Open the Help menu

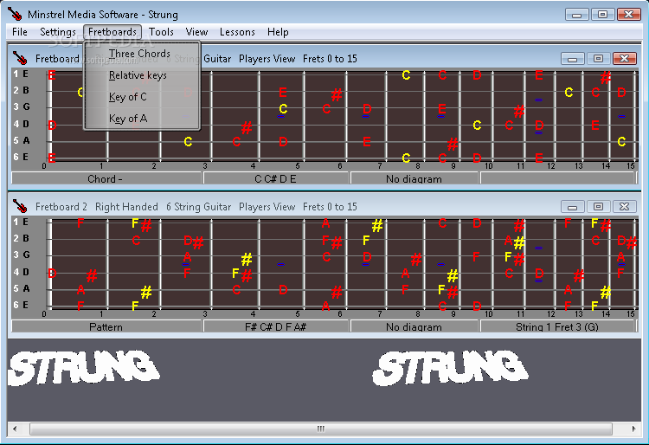coord(278,32)
